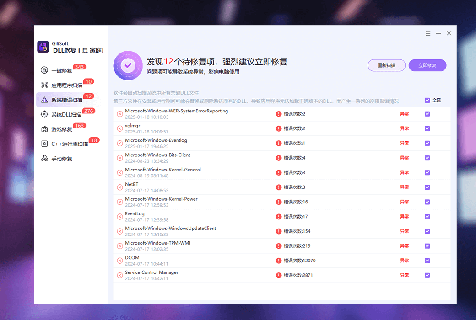The image size is (476, 320).
Task: Click the GiliSoft DLL repair logo icon
Action: tap(43, 47)
